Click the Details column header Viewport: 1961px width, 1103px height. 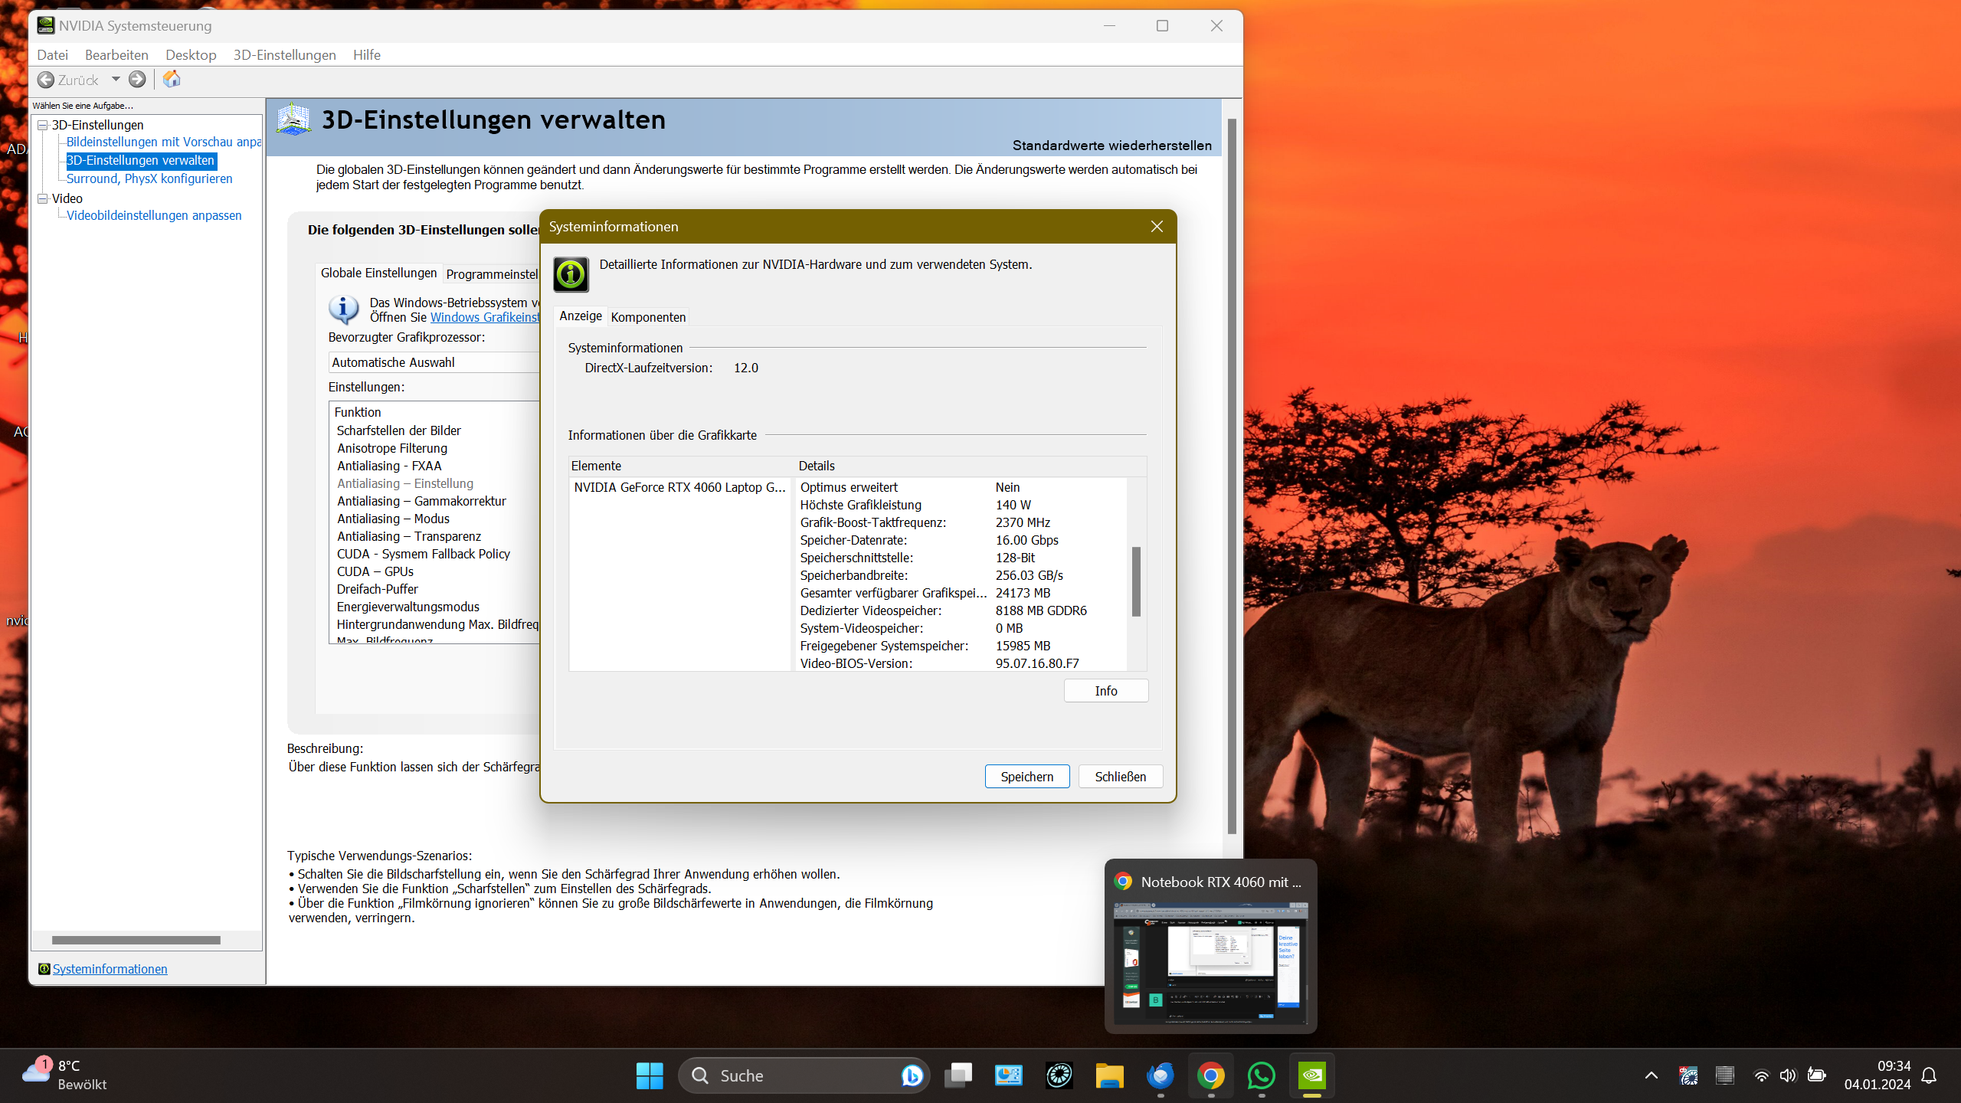point(970,466)
